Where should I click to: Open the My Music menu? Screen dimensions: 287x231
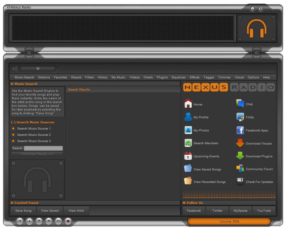[x=118, y=77]
